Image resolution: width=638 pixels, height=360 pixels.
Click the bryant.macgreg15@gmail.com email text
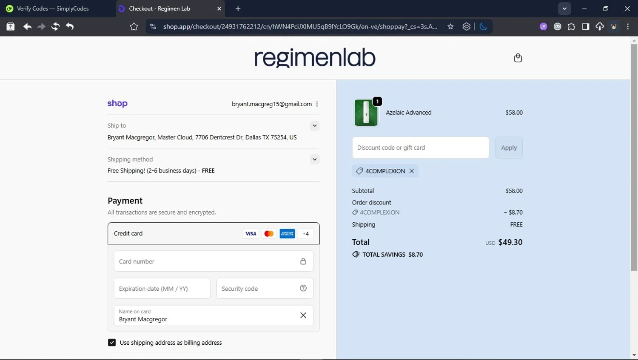click(272, 104)
